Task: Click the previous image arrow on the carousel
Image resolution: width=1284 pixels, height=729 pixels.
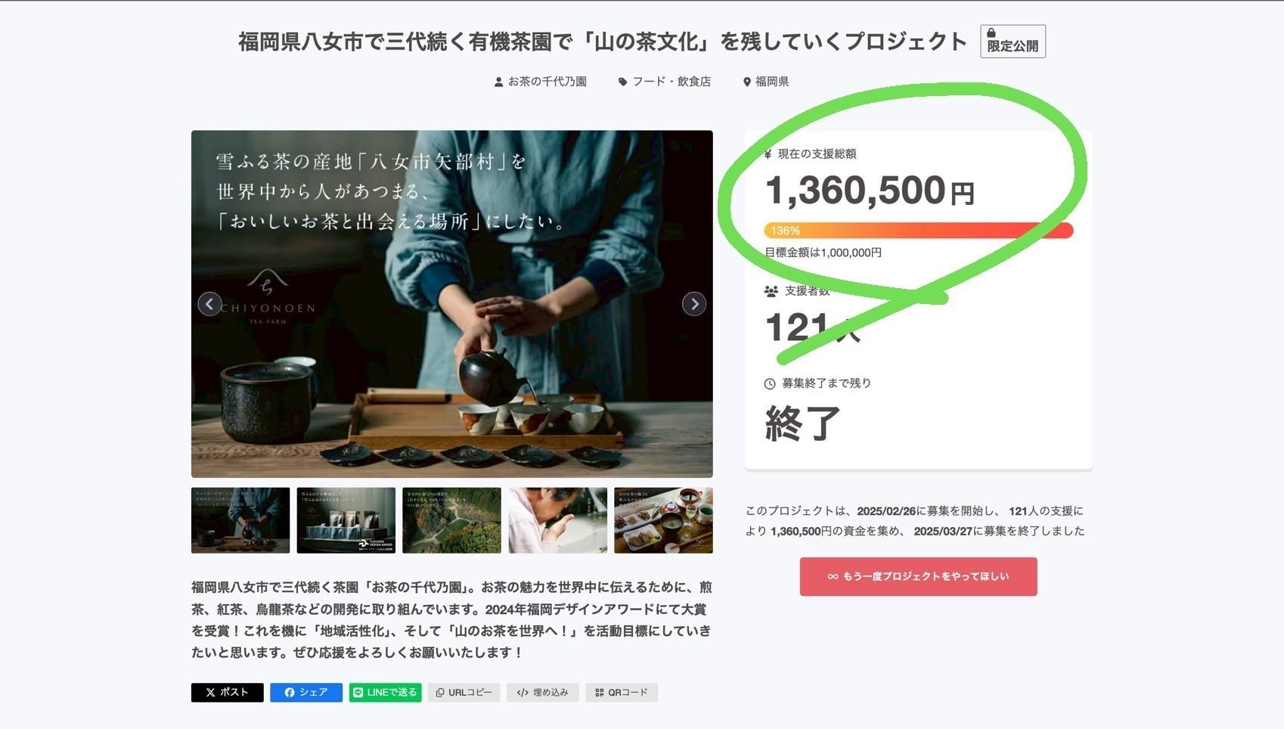Action: (209, 304)
